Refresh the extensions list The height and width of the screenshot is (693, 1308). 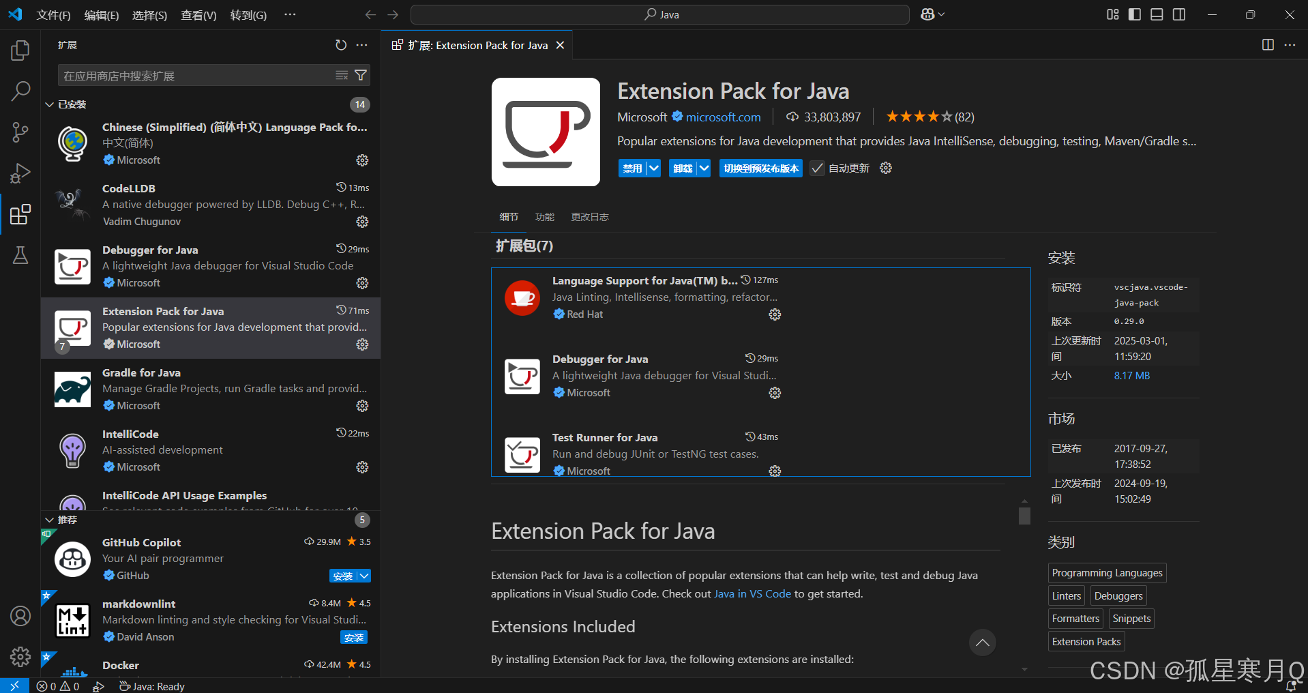point(341,45)
